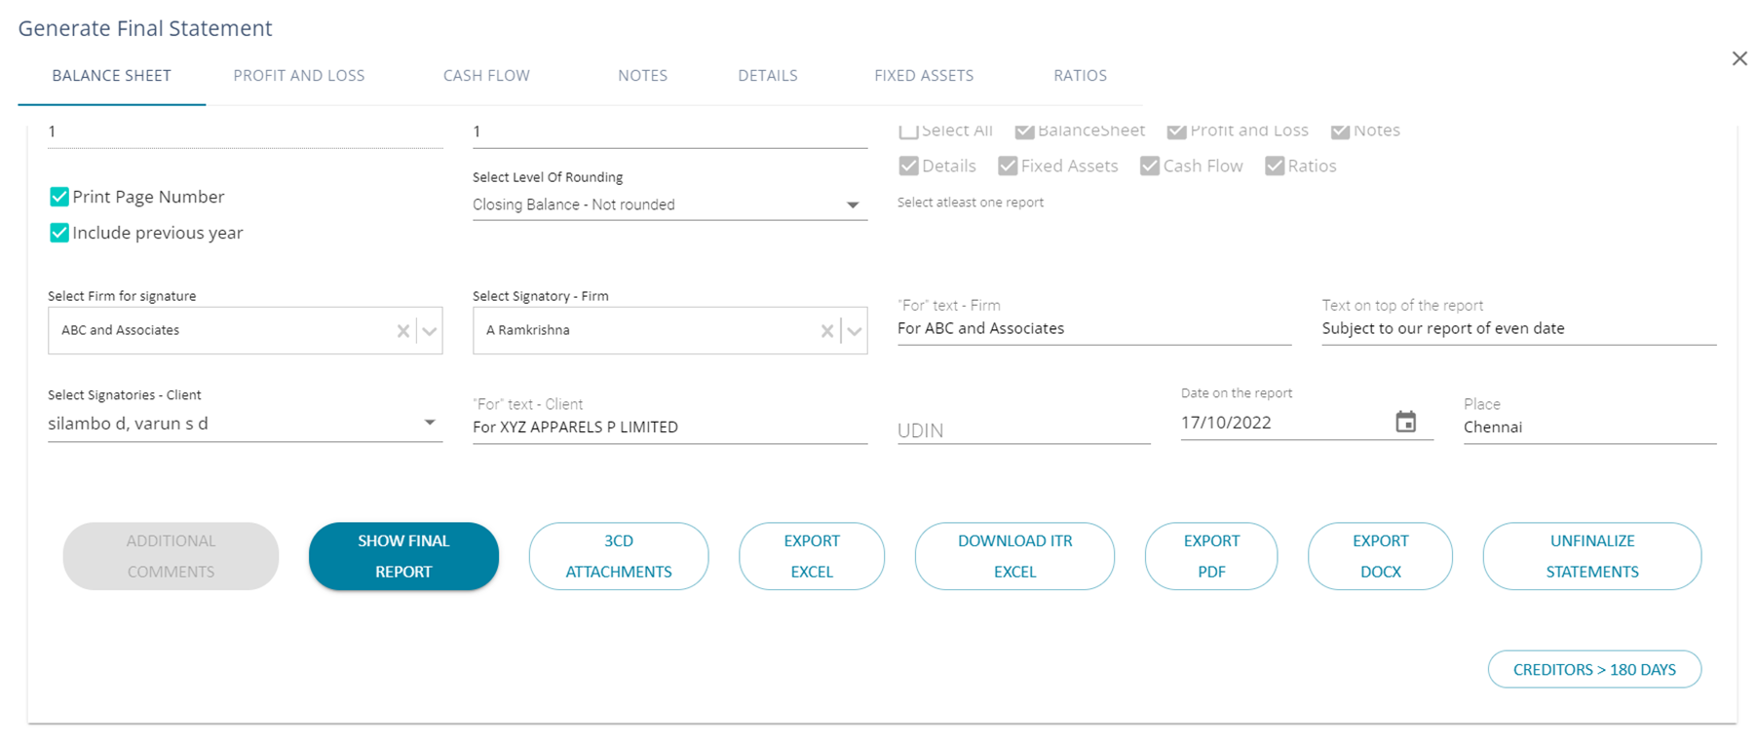Click the UDIN input field

pyautogui.click(x=1023, y=429)
